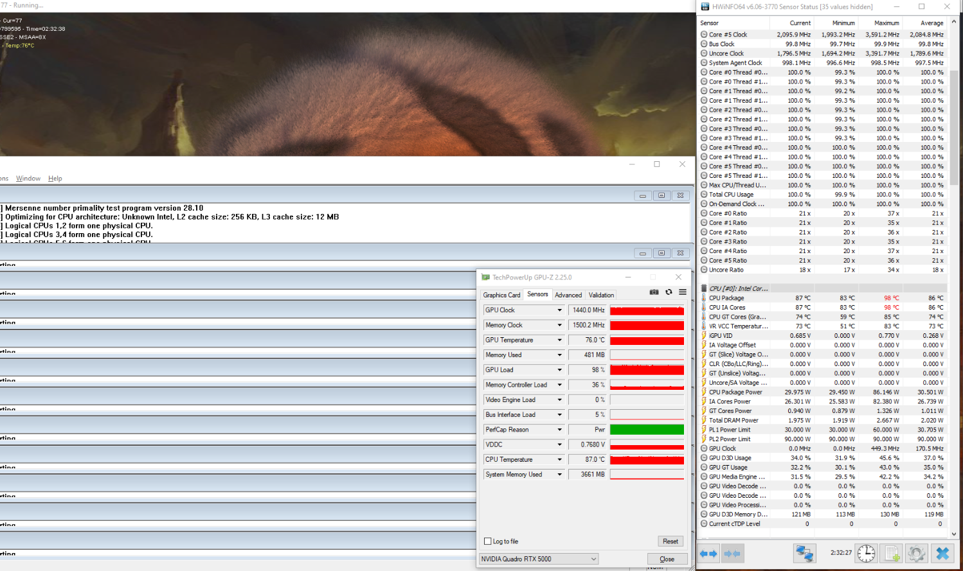
Task: Click the sensor icon beside Uncore Ratio
Action: coord(704,270)
